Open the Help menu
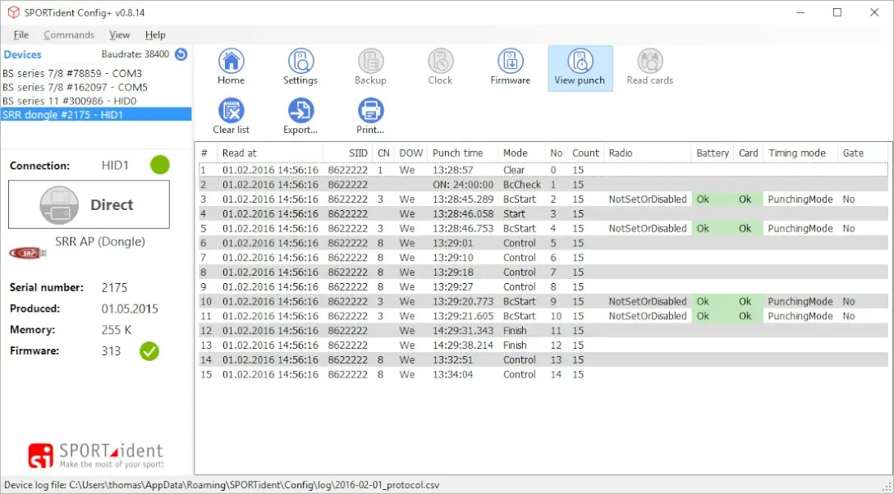The height and width of the screenshot is (494, 894). pyautogui.click(x=155, y=34)
